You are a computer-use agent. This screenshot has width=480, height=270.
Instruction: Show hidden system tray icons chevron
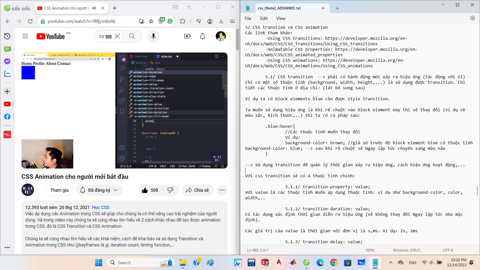click(x=390, y=262)
